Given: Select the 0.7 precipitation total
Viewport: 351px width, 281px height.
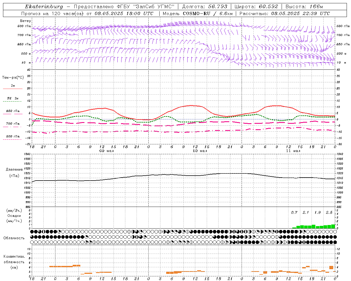Looking at the screenshot, I should coord(294,213).
